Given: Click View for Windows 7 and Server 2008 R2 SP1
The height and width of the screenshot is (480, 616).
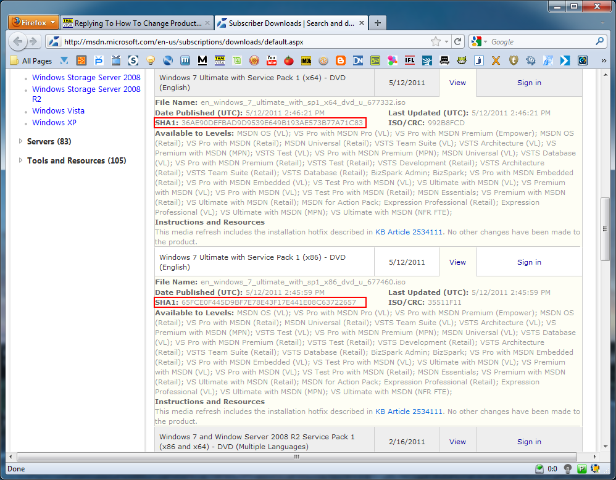Looking at the screenshot, I should click(457, 442).
